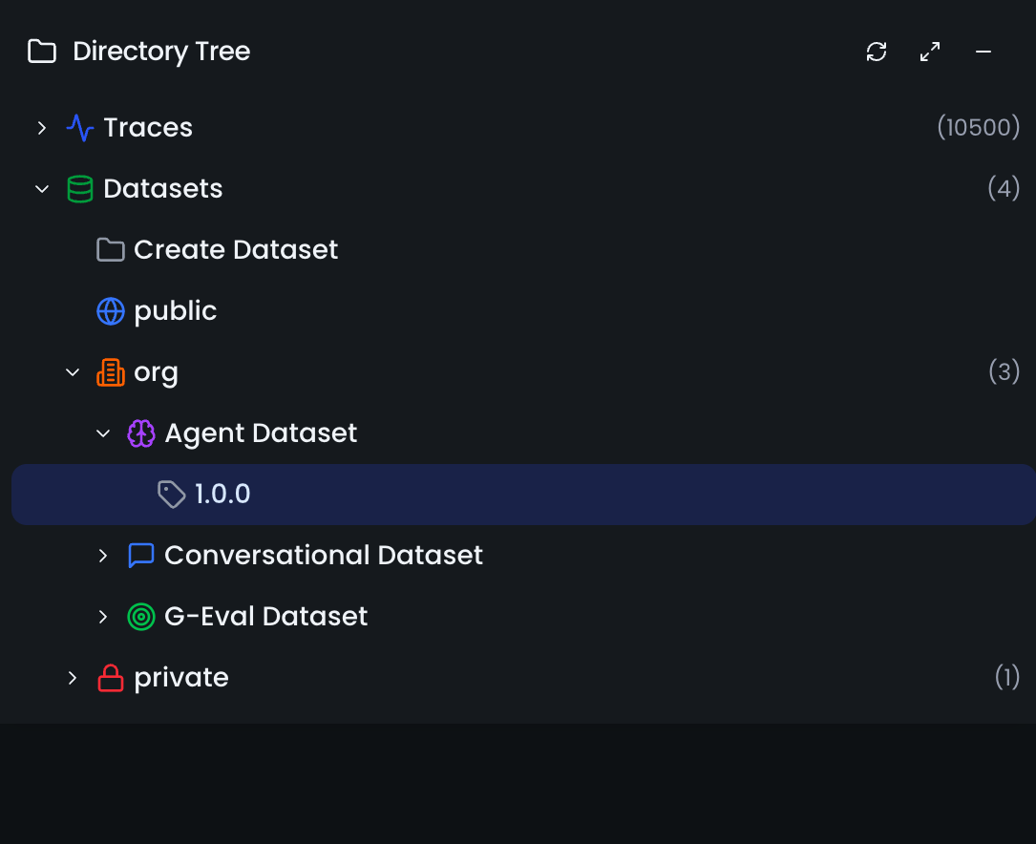Click the Traces waveform icon

(x=80, y=128)
